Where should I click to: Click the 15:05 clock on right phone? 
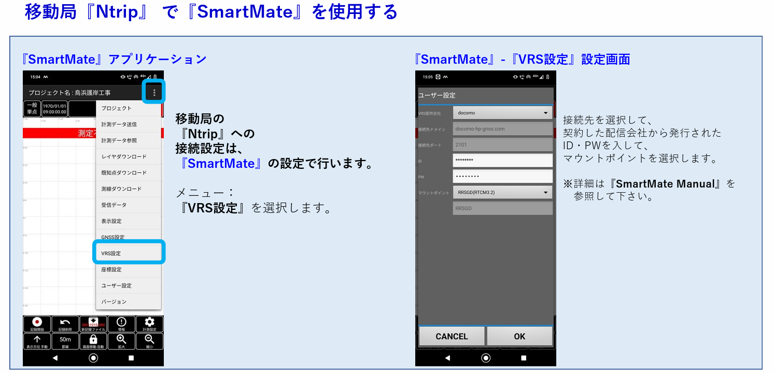click(428, 77)
